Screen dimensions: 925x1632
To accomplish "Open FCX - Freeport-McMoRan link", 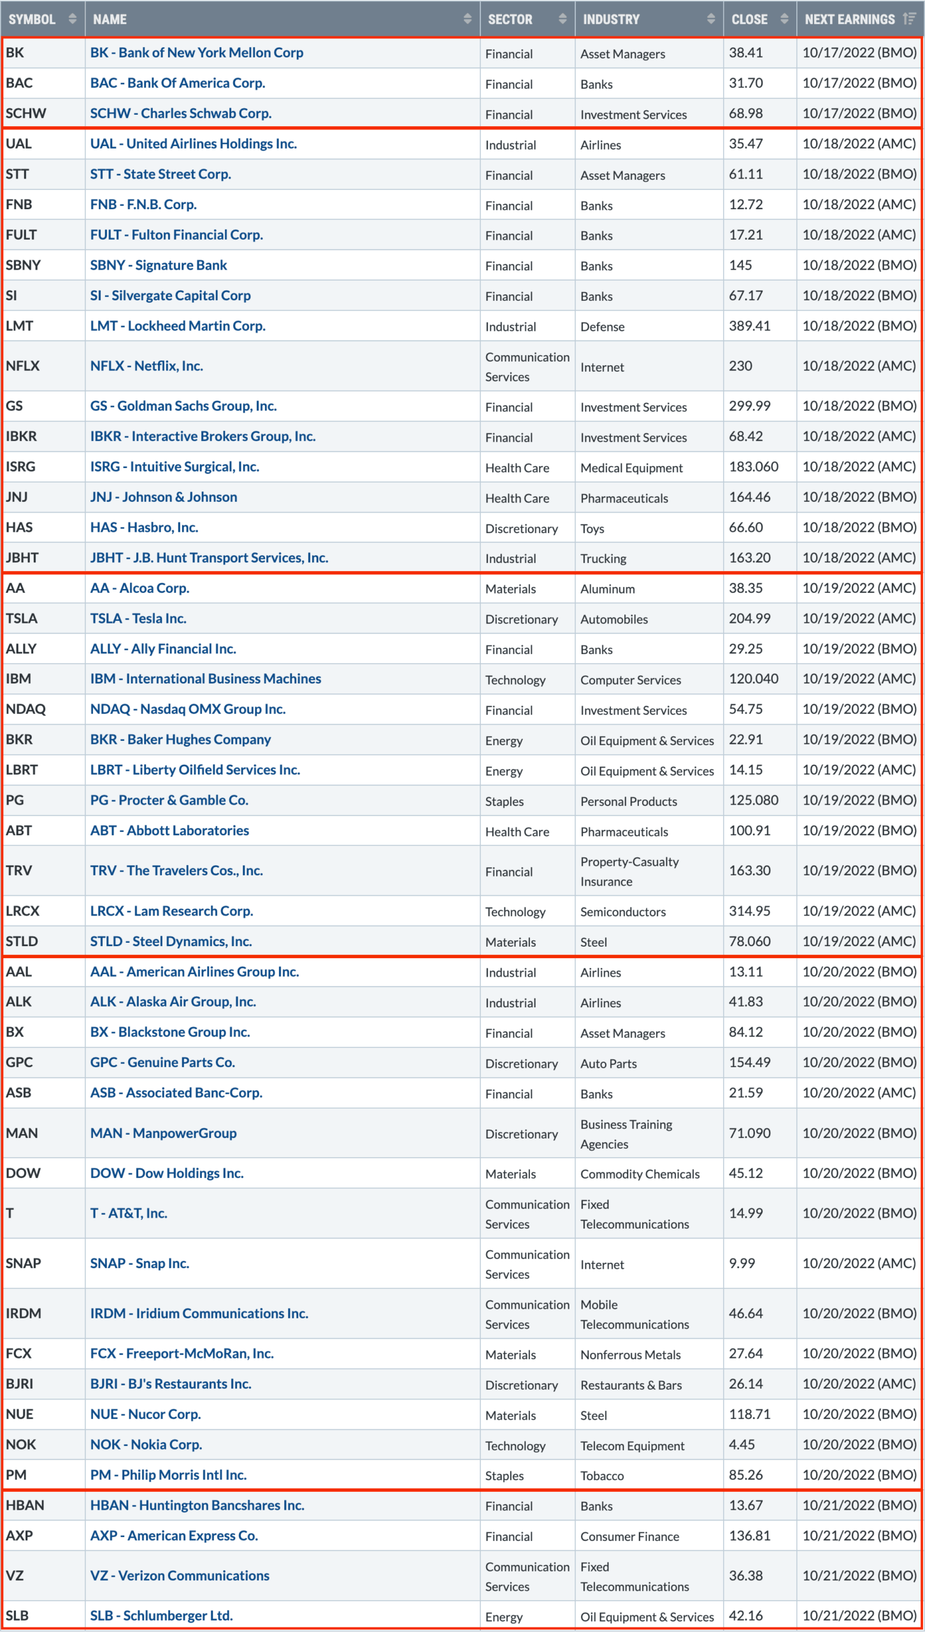I will pos(182,1354).
